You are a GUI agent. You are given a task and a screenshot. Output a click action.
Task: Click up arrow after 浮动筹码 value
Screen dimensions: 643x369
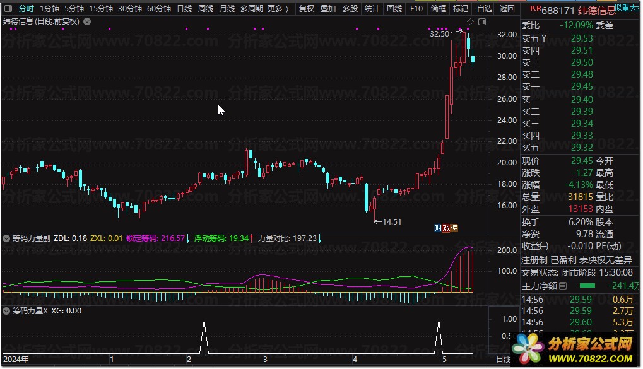pos(251,238)
